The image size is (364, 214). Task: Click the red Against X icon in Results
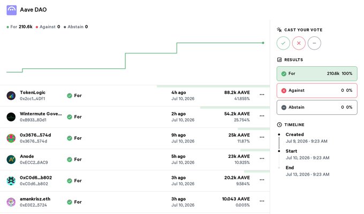pyautogui.click(x=284, y=91)
